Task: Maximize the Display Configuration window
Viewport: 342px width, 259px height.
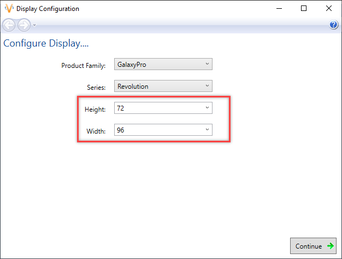Action: [304, 9]
